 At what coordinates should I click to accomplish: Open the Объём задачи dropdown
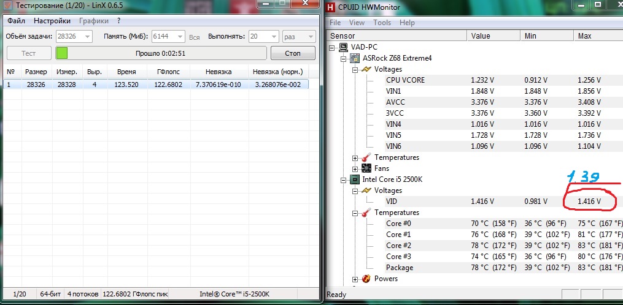pyautogui.click(x=87, y=37)
